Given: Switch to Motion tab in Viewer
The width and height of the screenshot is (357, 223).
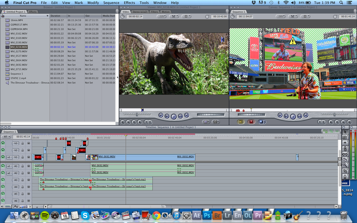Looking at the screenshot, I should [166, 12].
